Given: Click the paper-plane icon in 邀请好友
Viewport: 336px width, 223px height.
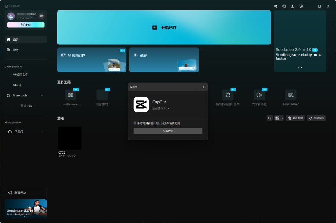Looking at the screenshot, I should tap(10, 193).
